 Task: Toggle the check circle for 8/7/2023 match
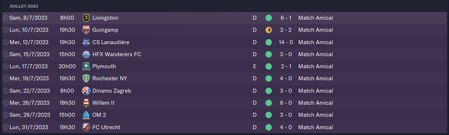tap(5, 18)
